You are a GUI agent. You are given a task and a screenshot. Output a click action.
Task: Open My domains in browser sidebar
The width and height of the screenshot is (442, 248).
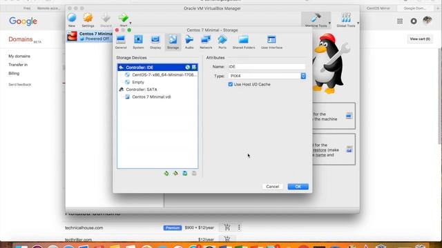pyautogui.click(x=19, y=56)
